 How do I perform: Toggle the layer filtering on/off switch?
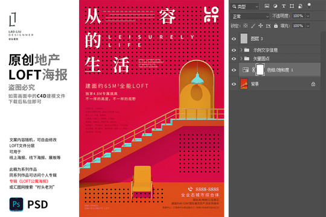point(309,5)
